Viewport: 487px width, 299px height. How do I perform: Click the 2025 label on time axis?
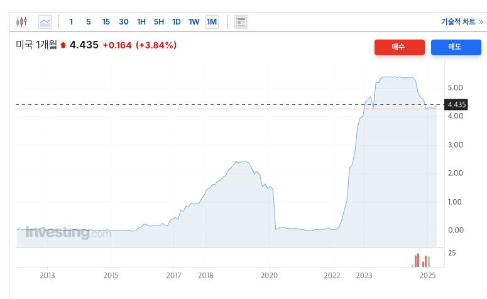(428, 275)
